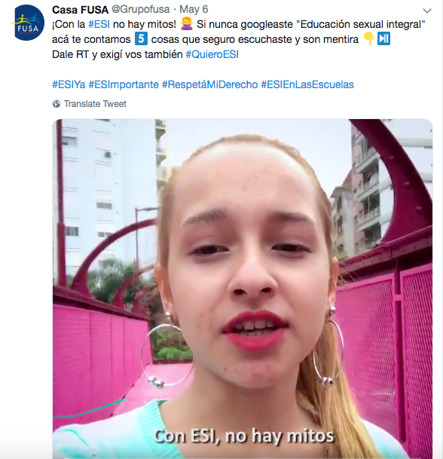Click the @Grupofusa handle
The image size is (443, 459).
click(141, 9)
